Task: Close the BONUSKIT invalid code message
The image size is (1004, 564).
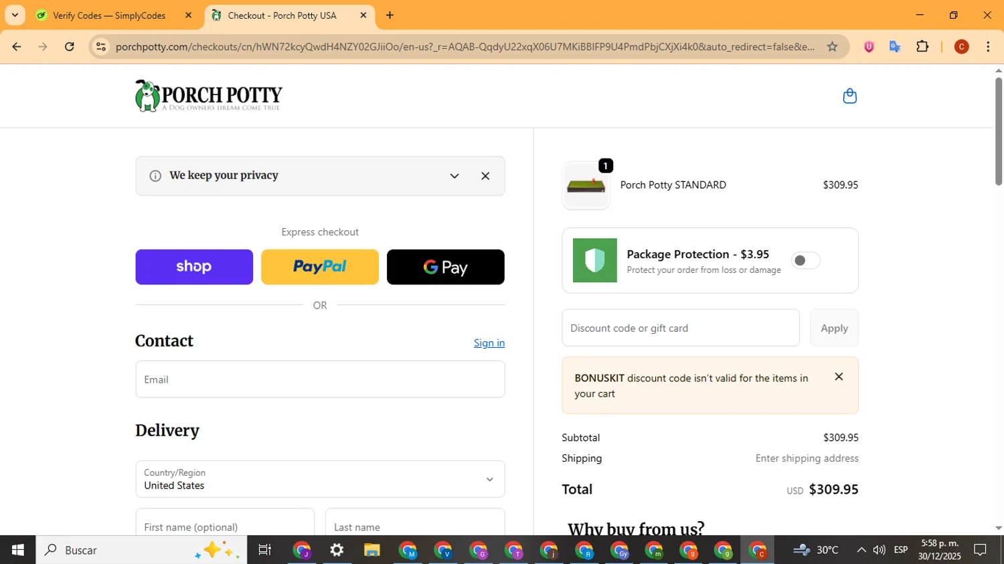Action: click(839, 377)
